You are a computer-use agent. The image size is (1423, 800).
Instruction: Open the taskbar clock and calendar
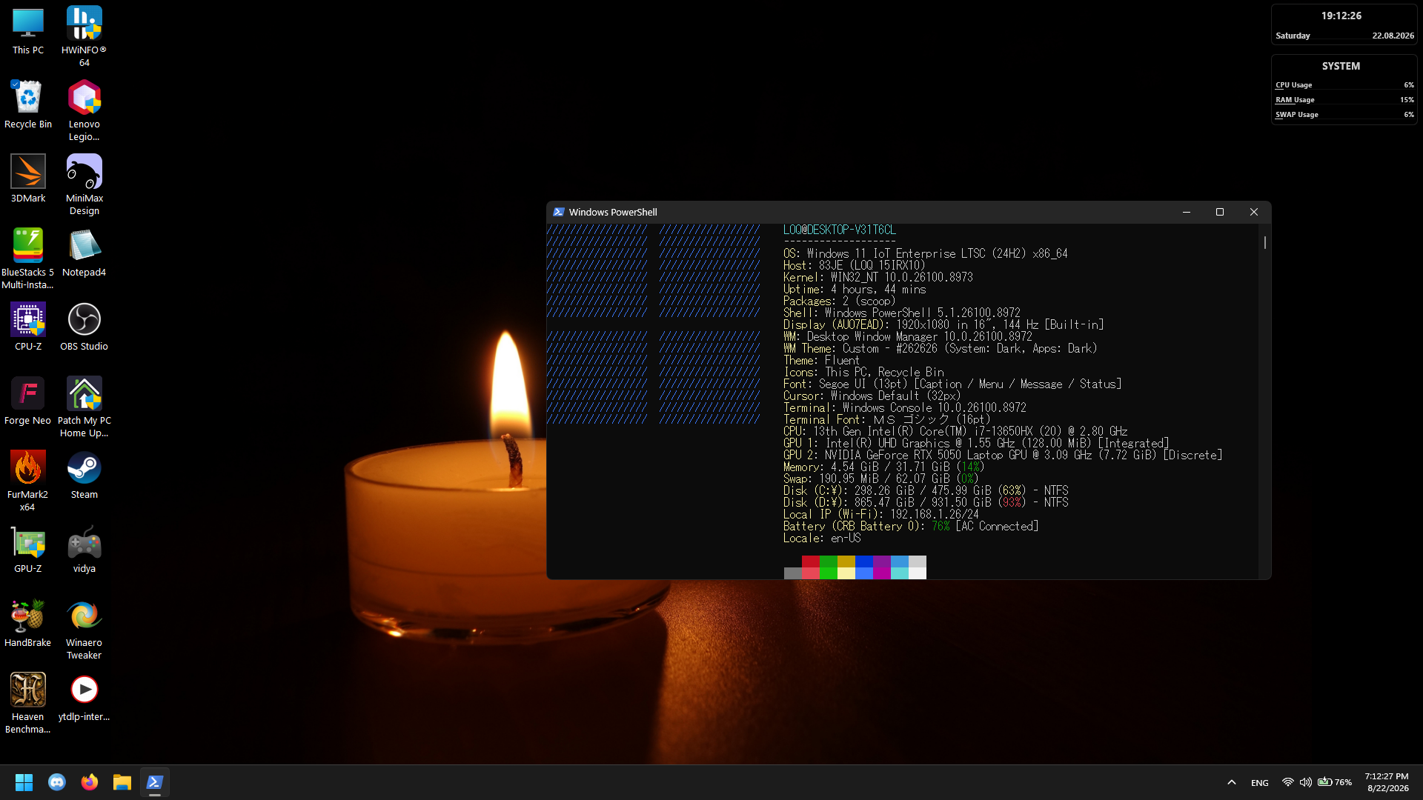(1387, 782)
